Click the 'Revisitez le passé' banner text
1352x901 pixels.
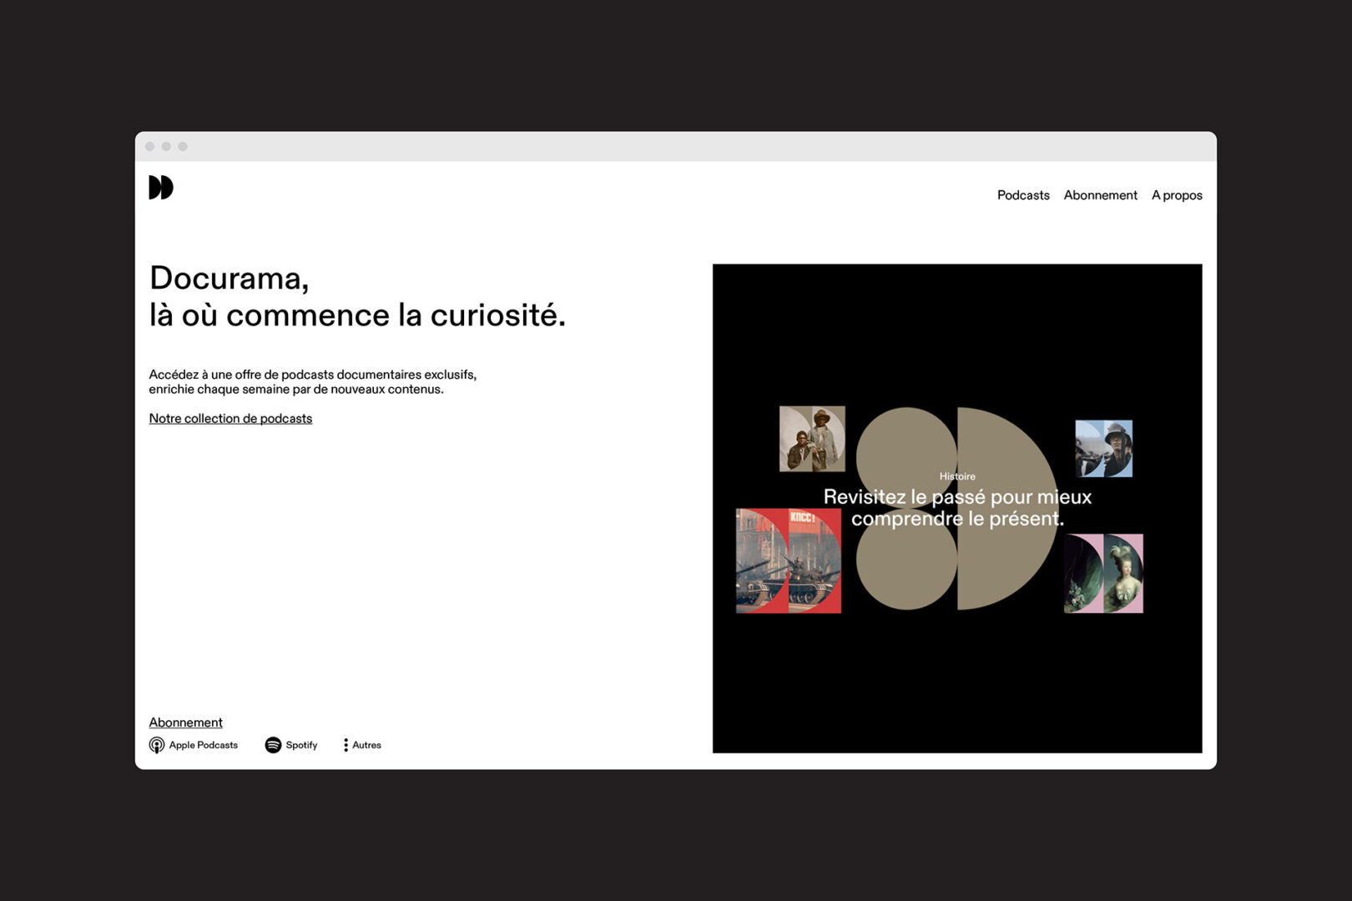click(957, 507)
